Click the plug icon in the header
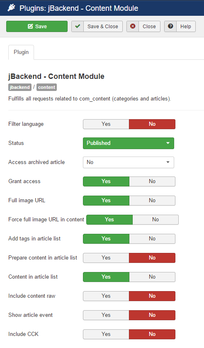This screenshot has width=204, height=348. click(x=11, y=8)
